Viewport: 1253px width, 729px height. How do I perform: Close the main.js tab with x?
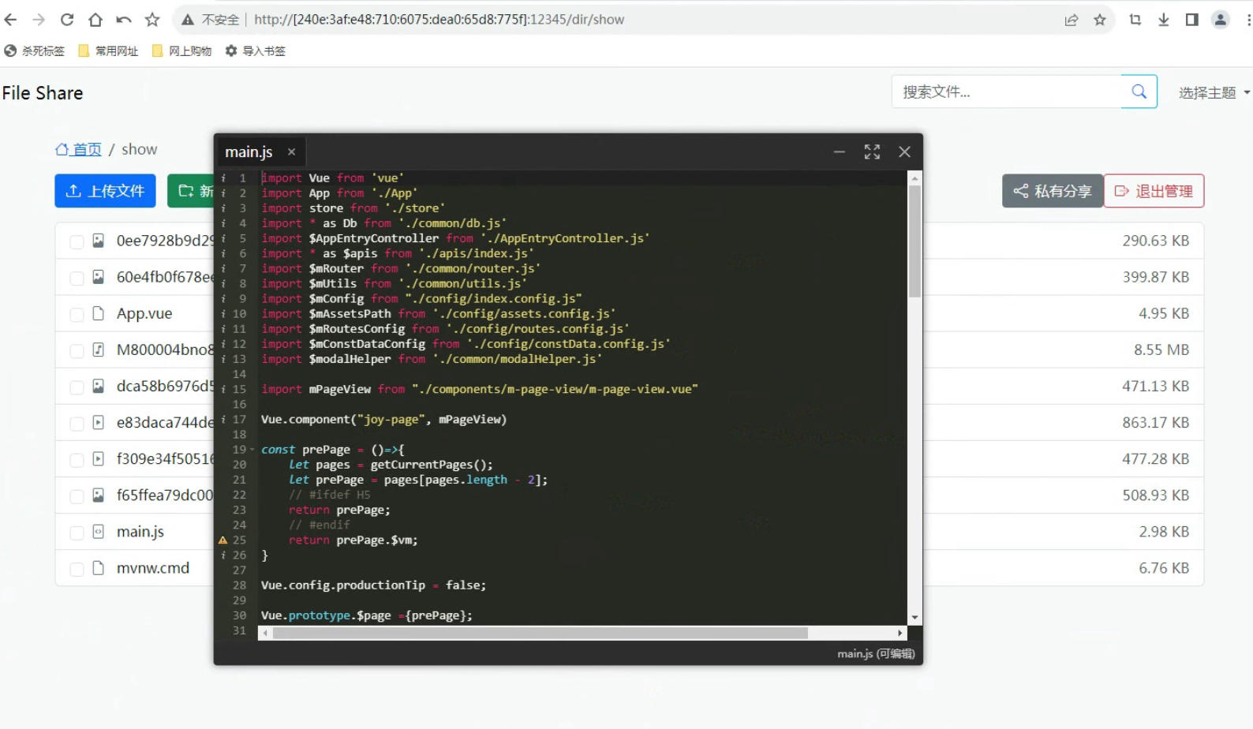pyautogui.click(x=291, y=152)
